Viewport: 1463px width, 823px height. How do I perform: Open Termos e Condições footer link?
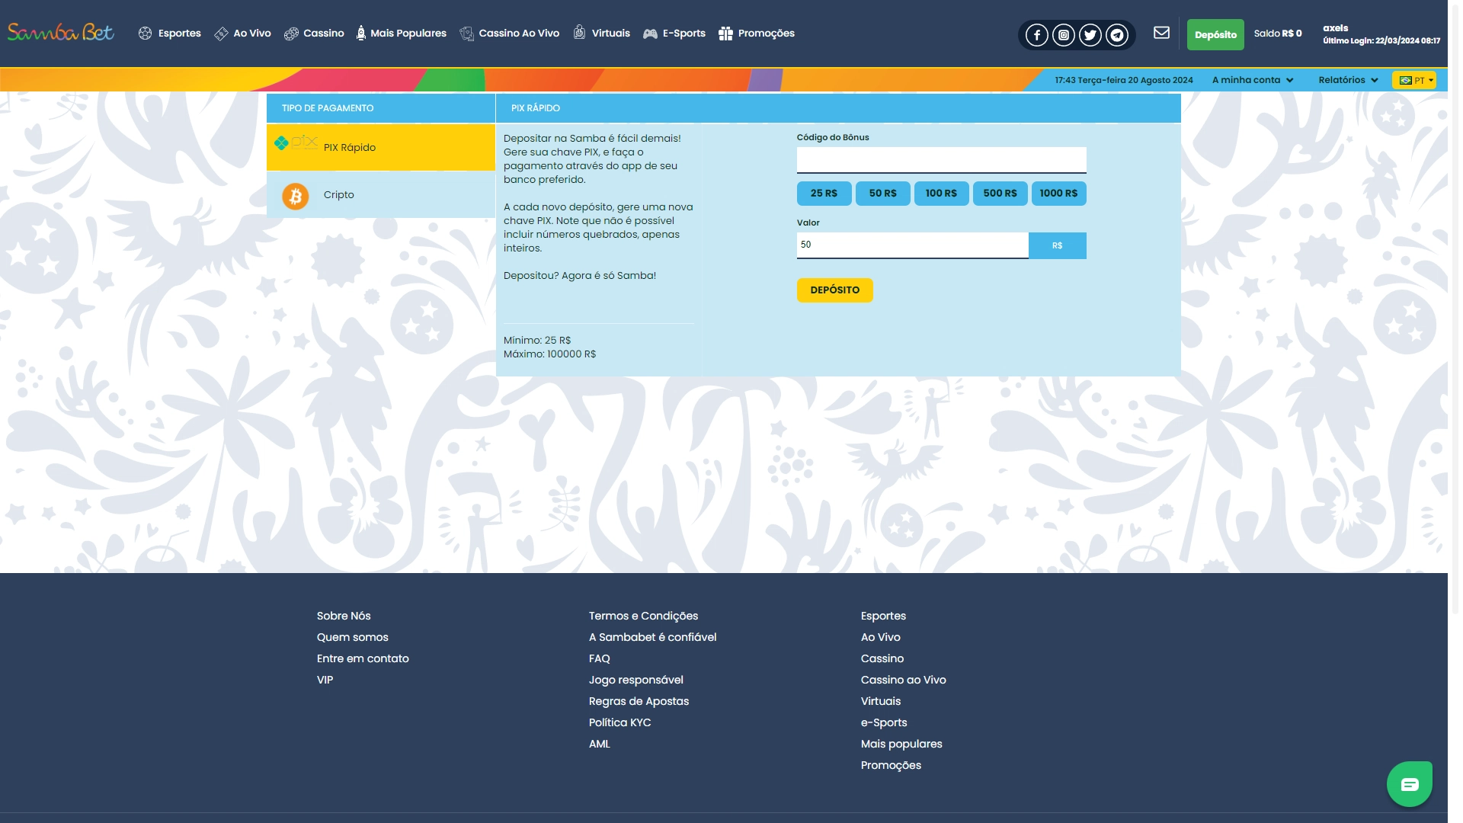tap(643, 616)
